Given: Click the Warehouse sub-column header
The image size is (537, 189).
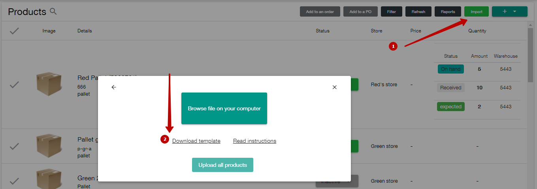Looking at the screenshot, I should (x=505, y=56).
